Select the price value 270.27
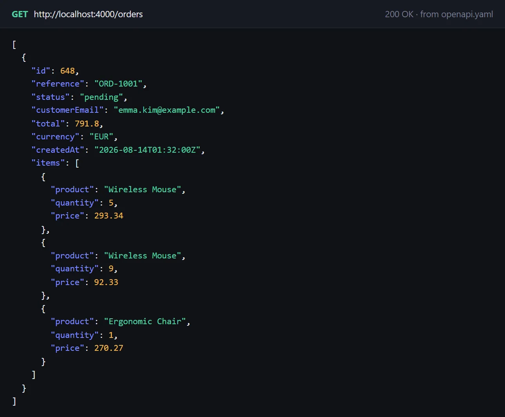The width and height of the screenshot is (505, 417). pyautogui.click(x=109, y=348)
